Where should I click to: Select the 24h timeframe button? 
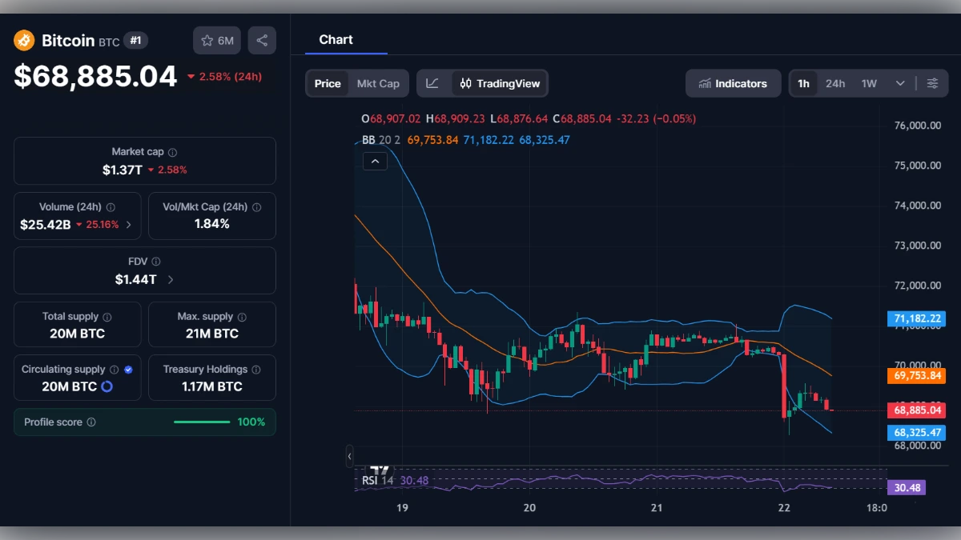834,82
